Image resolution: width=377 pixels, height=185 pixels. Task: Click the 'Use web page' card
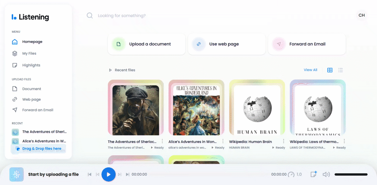point(227,44)
